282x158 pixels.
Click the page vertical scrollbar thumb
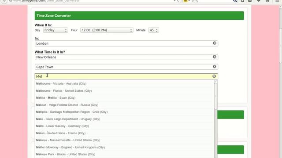click(281, 46)
